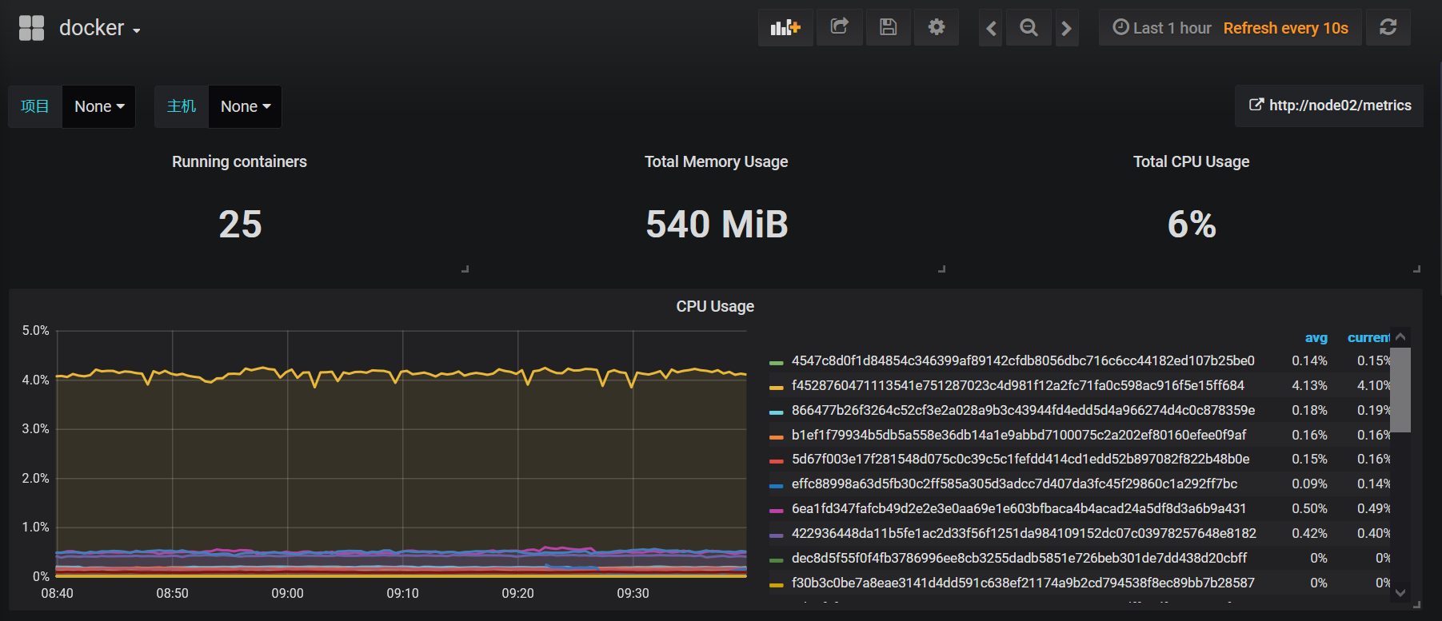Click the legend scrollbar down arrow
Screen dimensions: 1442x621
click(x=1400, y=592)
